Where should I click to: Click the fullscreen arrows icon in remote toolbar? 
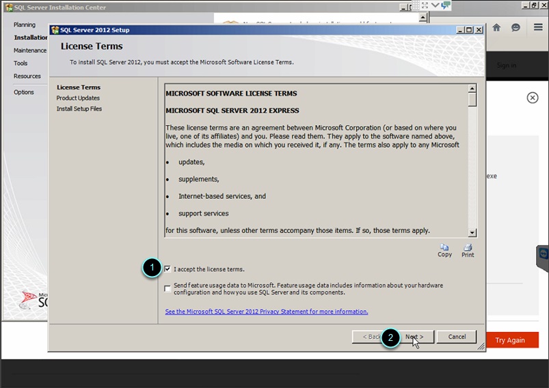[x=425, y=5]
